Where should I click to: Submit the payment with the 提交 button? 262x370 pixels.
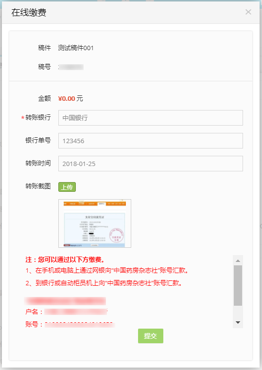tap(151, 336)
